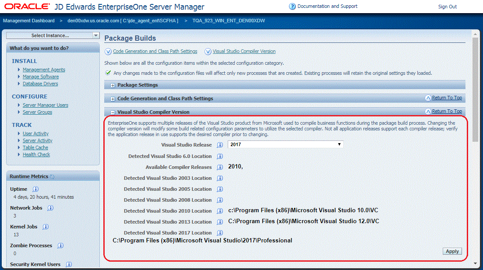The width and height of the screenshot is (483, 270).
Task: Click the arrow beside User Activity
Action: coord(19,133)
